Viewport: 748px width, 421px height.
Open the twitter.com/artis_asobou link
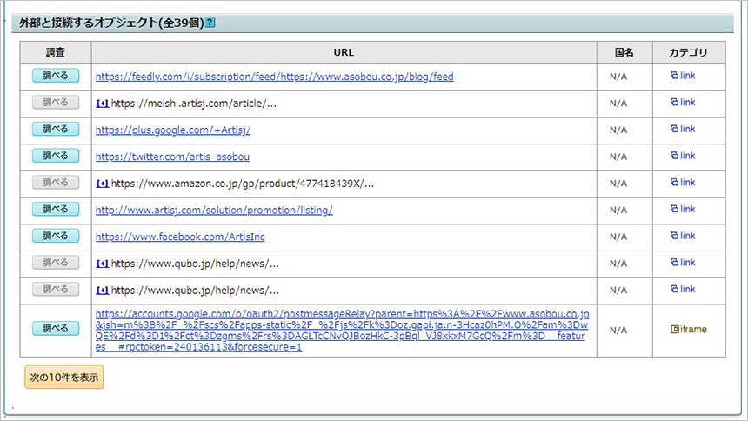[x=172, y=157]
